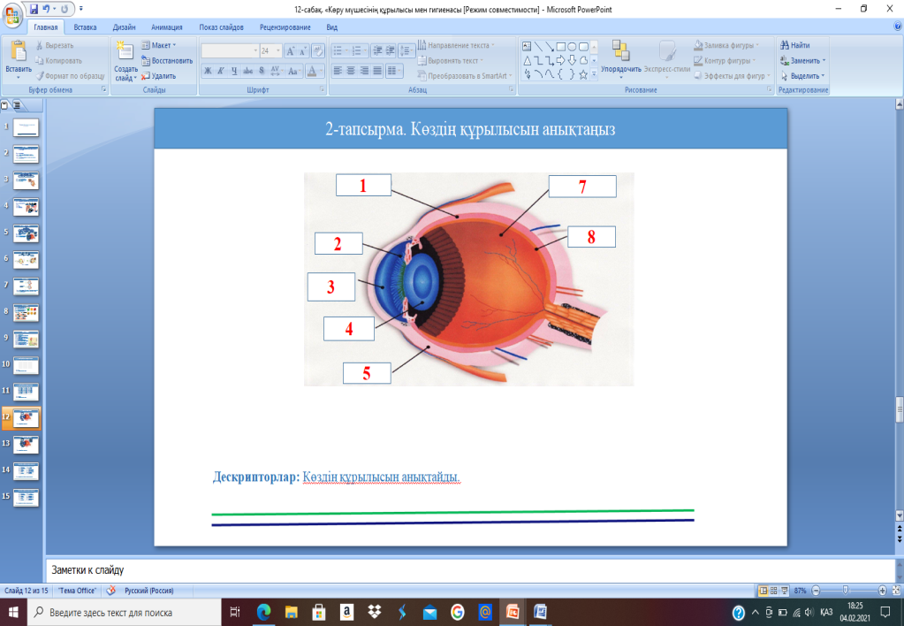The image size is (904, 626).
Task: Select the five-point star shape in shapes gallery
Action: tap(582, 75)
